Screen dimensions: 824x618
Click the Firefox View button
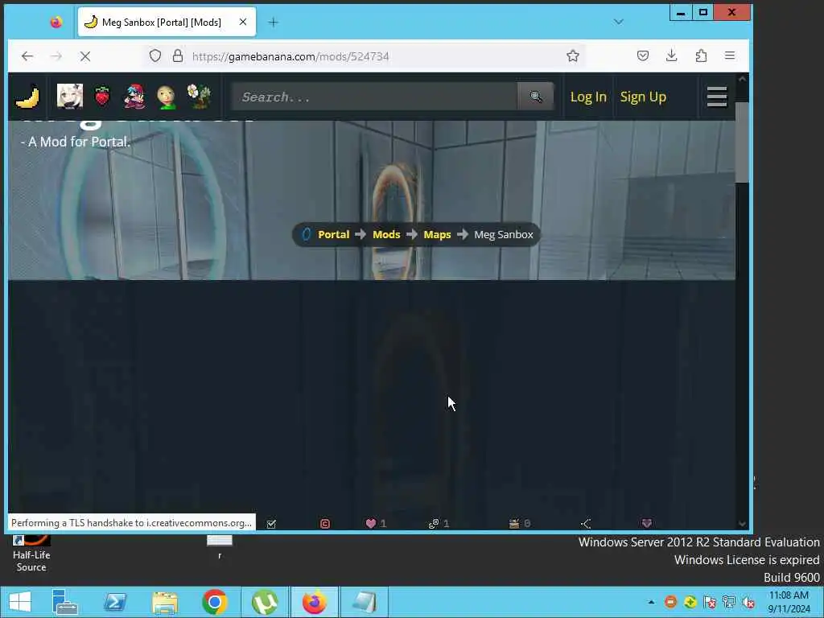(56, 22)
